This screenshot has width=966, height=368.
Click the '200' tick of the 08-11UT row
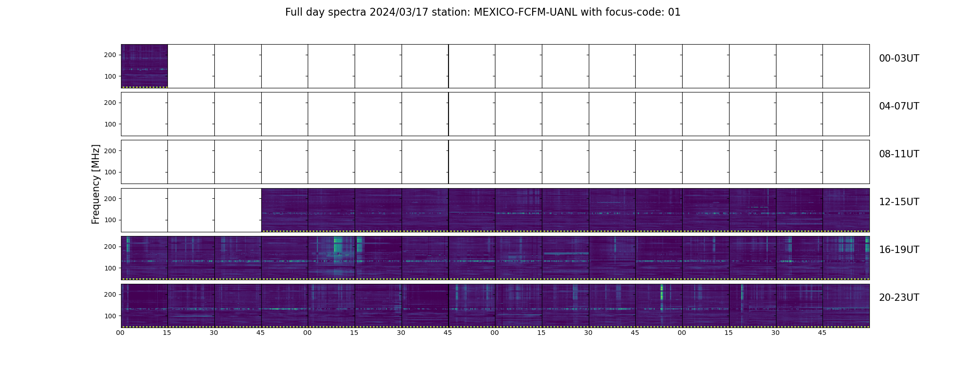[x=110, y=151]
